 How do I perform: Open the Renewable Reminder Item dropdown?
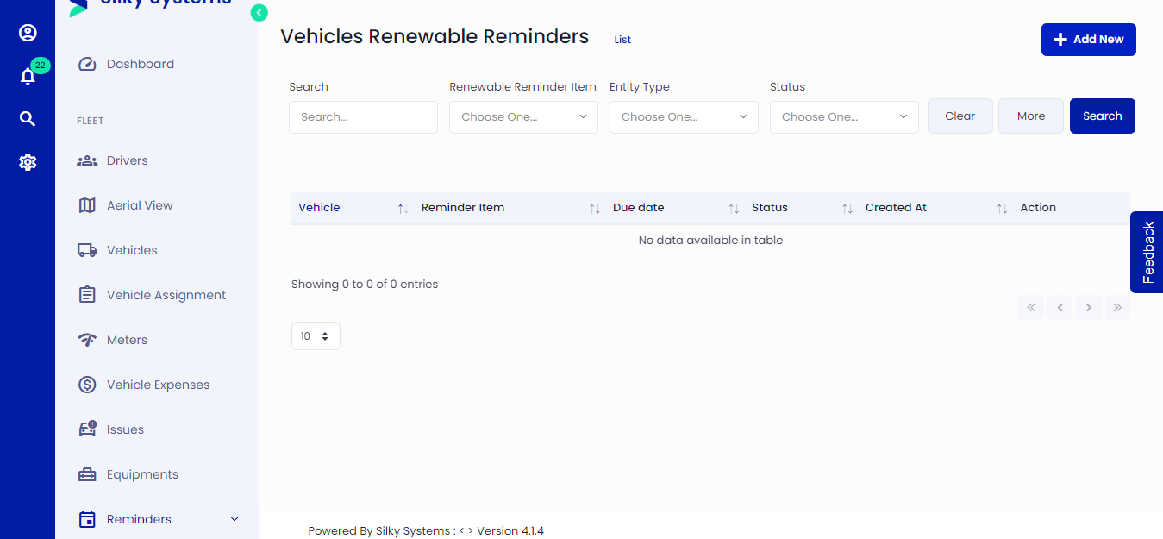point(522,116)
